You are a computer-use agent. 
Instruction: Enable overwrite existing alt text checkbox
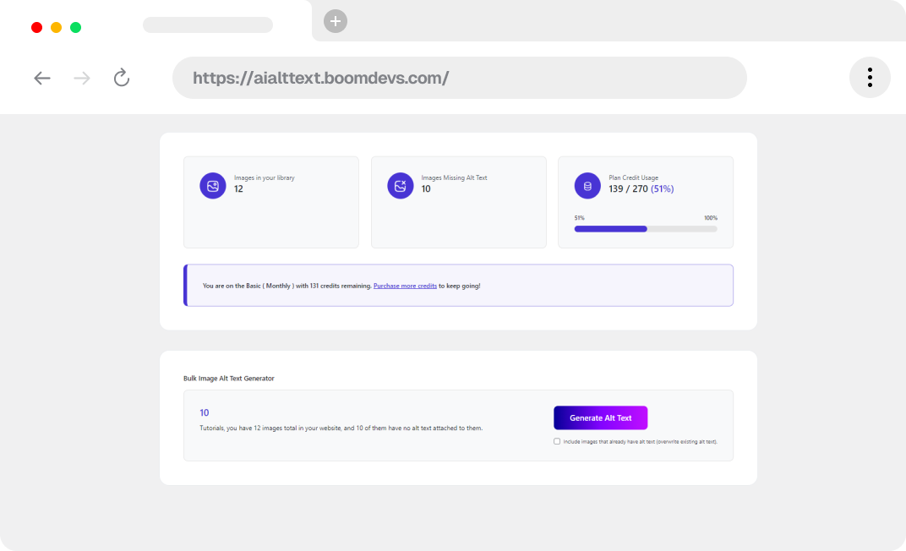[x=557, y=441]
